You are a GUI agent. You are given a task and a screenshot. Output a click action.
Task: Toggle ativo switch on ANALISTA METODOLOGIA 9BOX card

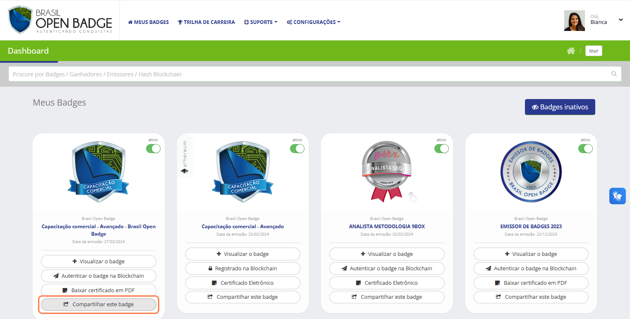click(441, 149)
